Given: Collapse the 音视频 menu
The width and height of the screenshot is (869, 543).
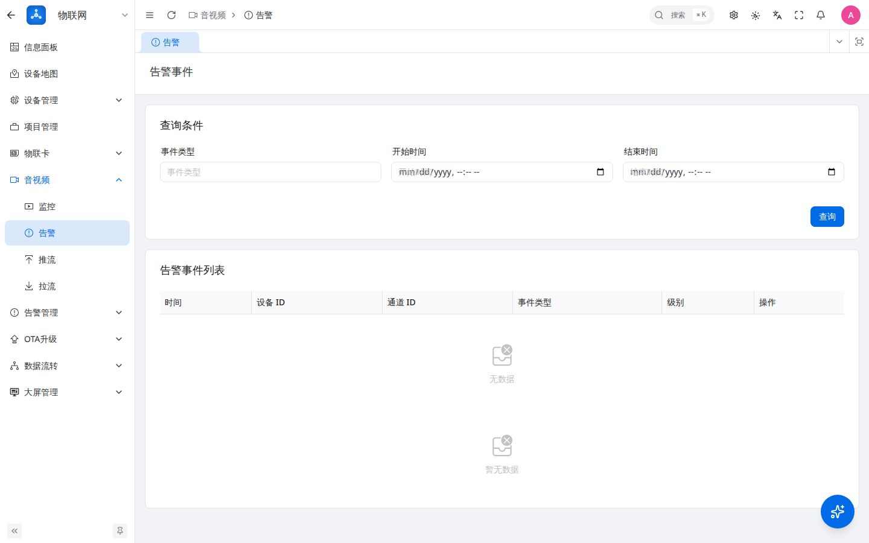Looking at the screenshot, I should pos(67,180).
